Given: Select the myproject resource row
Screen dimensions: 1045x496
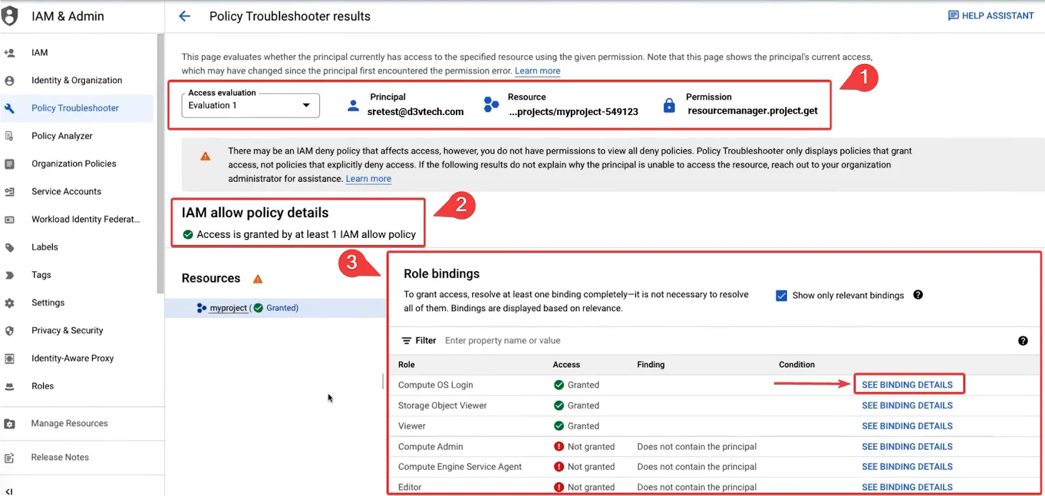Looking at the screenshot, I should coord(276,308).
